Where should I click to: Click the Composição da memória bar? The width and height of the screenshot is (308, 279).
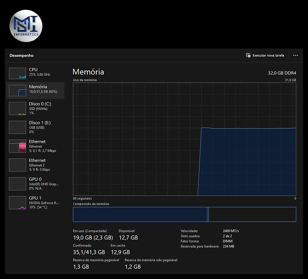(x=184, y=214)
